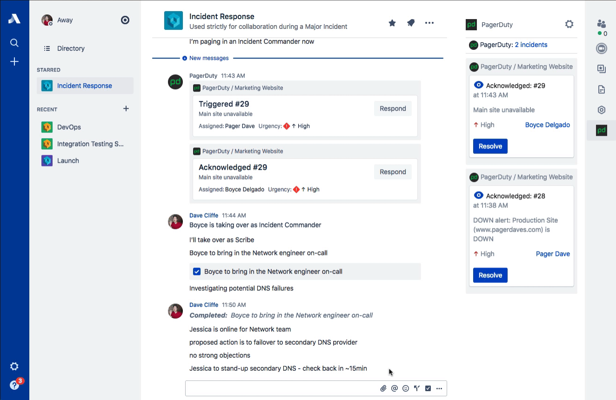Open the 2 incidents link
616x400 pixels.
[x=531, y=45]
